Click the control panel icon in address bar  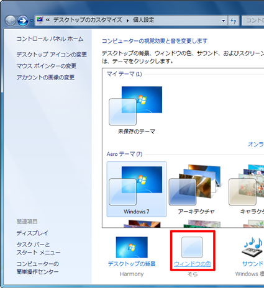click(x=40, y=20)
